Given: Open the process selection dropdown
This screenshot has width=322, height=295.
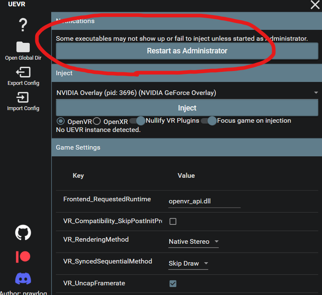Looking at the screenshot, I should pos(187,93).
